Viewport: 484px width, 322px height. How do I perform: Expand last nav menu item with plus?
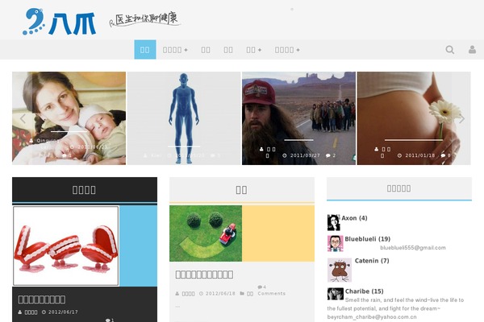pos(287,50)
